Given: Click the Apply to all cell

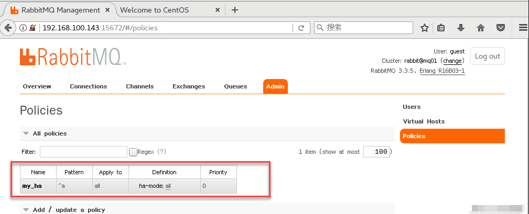Looking at the screenshot, I should tap(110, 186).
